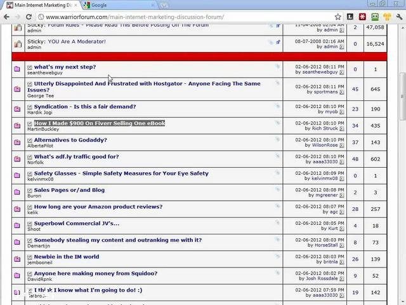This screenshot has height=305, width=406.
Task: Open sticky YOU Are A Moderator!
Action: click(x=77, y=41)
